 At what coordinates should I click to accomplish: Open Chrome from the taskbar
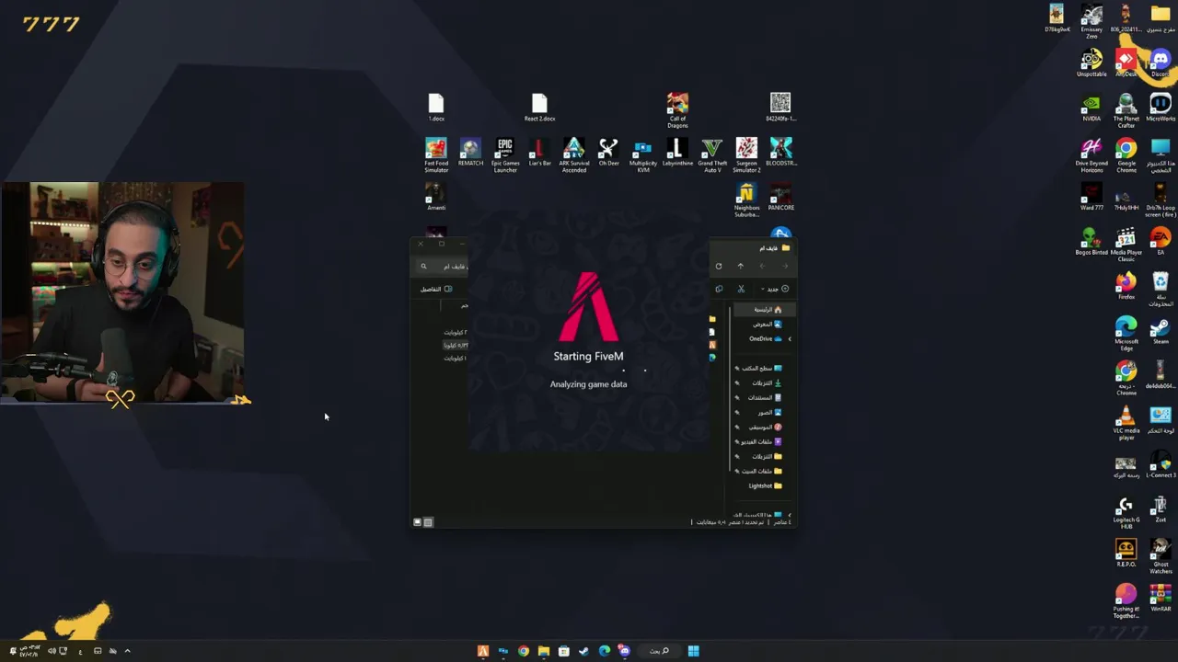coord(523,651)
